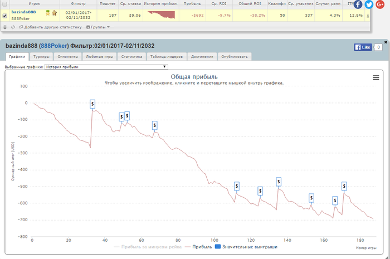Remove the bazinda888 row with x link

click(x=368, y=16)
